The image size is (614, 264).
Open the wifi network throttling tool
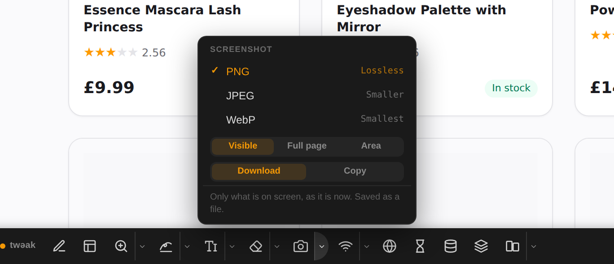point(346,246)
